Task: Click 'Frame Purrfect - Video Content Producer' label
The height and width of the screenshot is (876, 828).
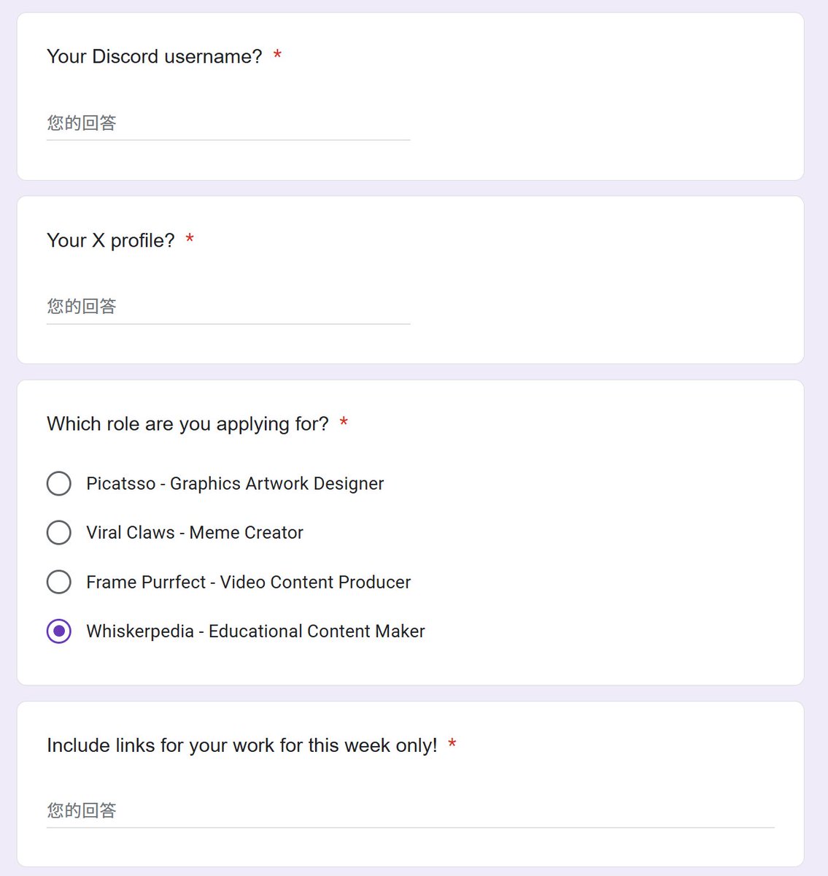Action: pyautogui.click(x=248, y=583)
